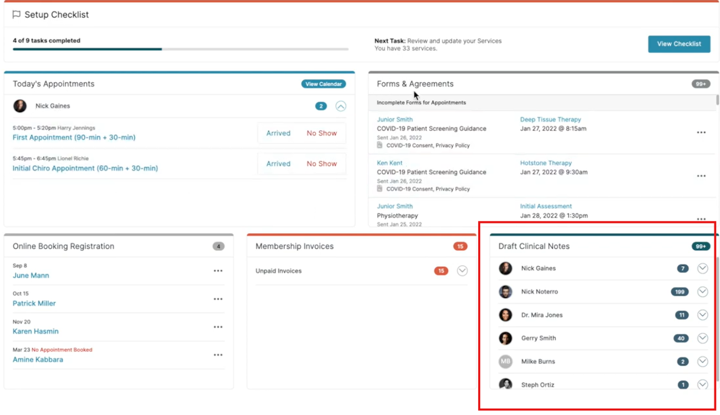720x415 pixels.
Task: Open Junior Smith Physiotherapy form link
Action: [395, 206]
